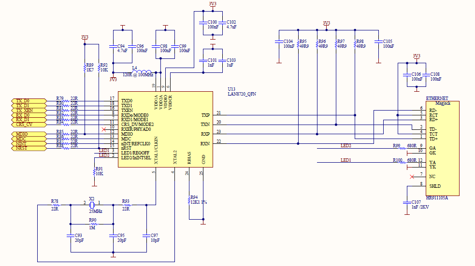Viewport: 475px width, 266px height.
Task: Select capacitor C93 symbol
Action: [71, 236]
